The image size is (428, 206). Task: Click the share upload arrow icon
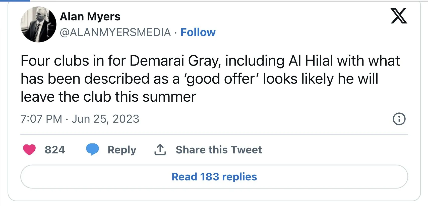pyautogui.click(x=160, y=150)
